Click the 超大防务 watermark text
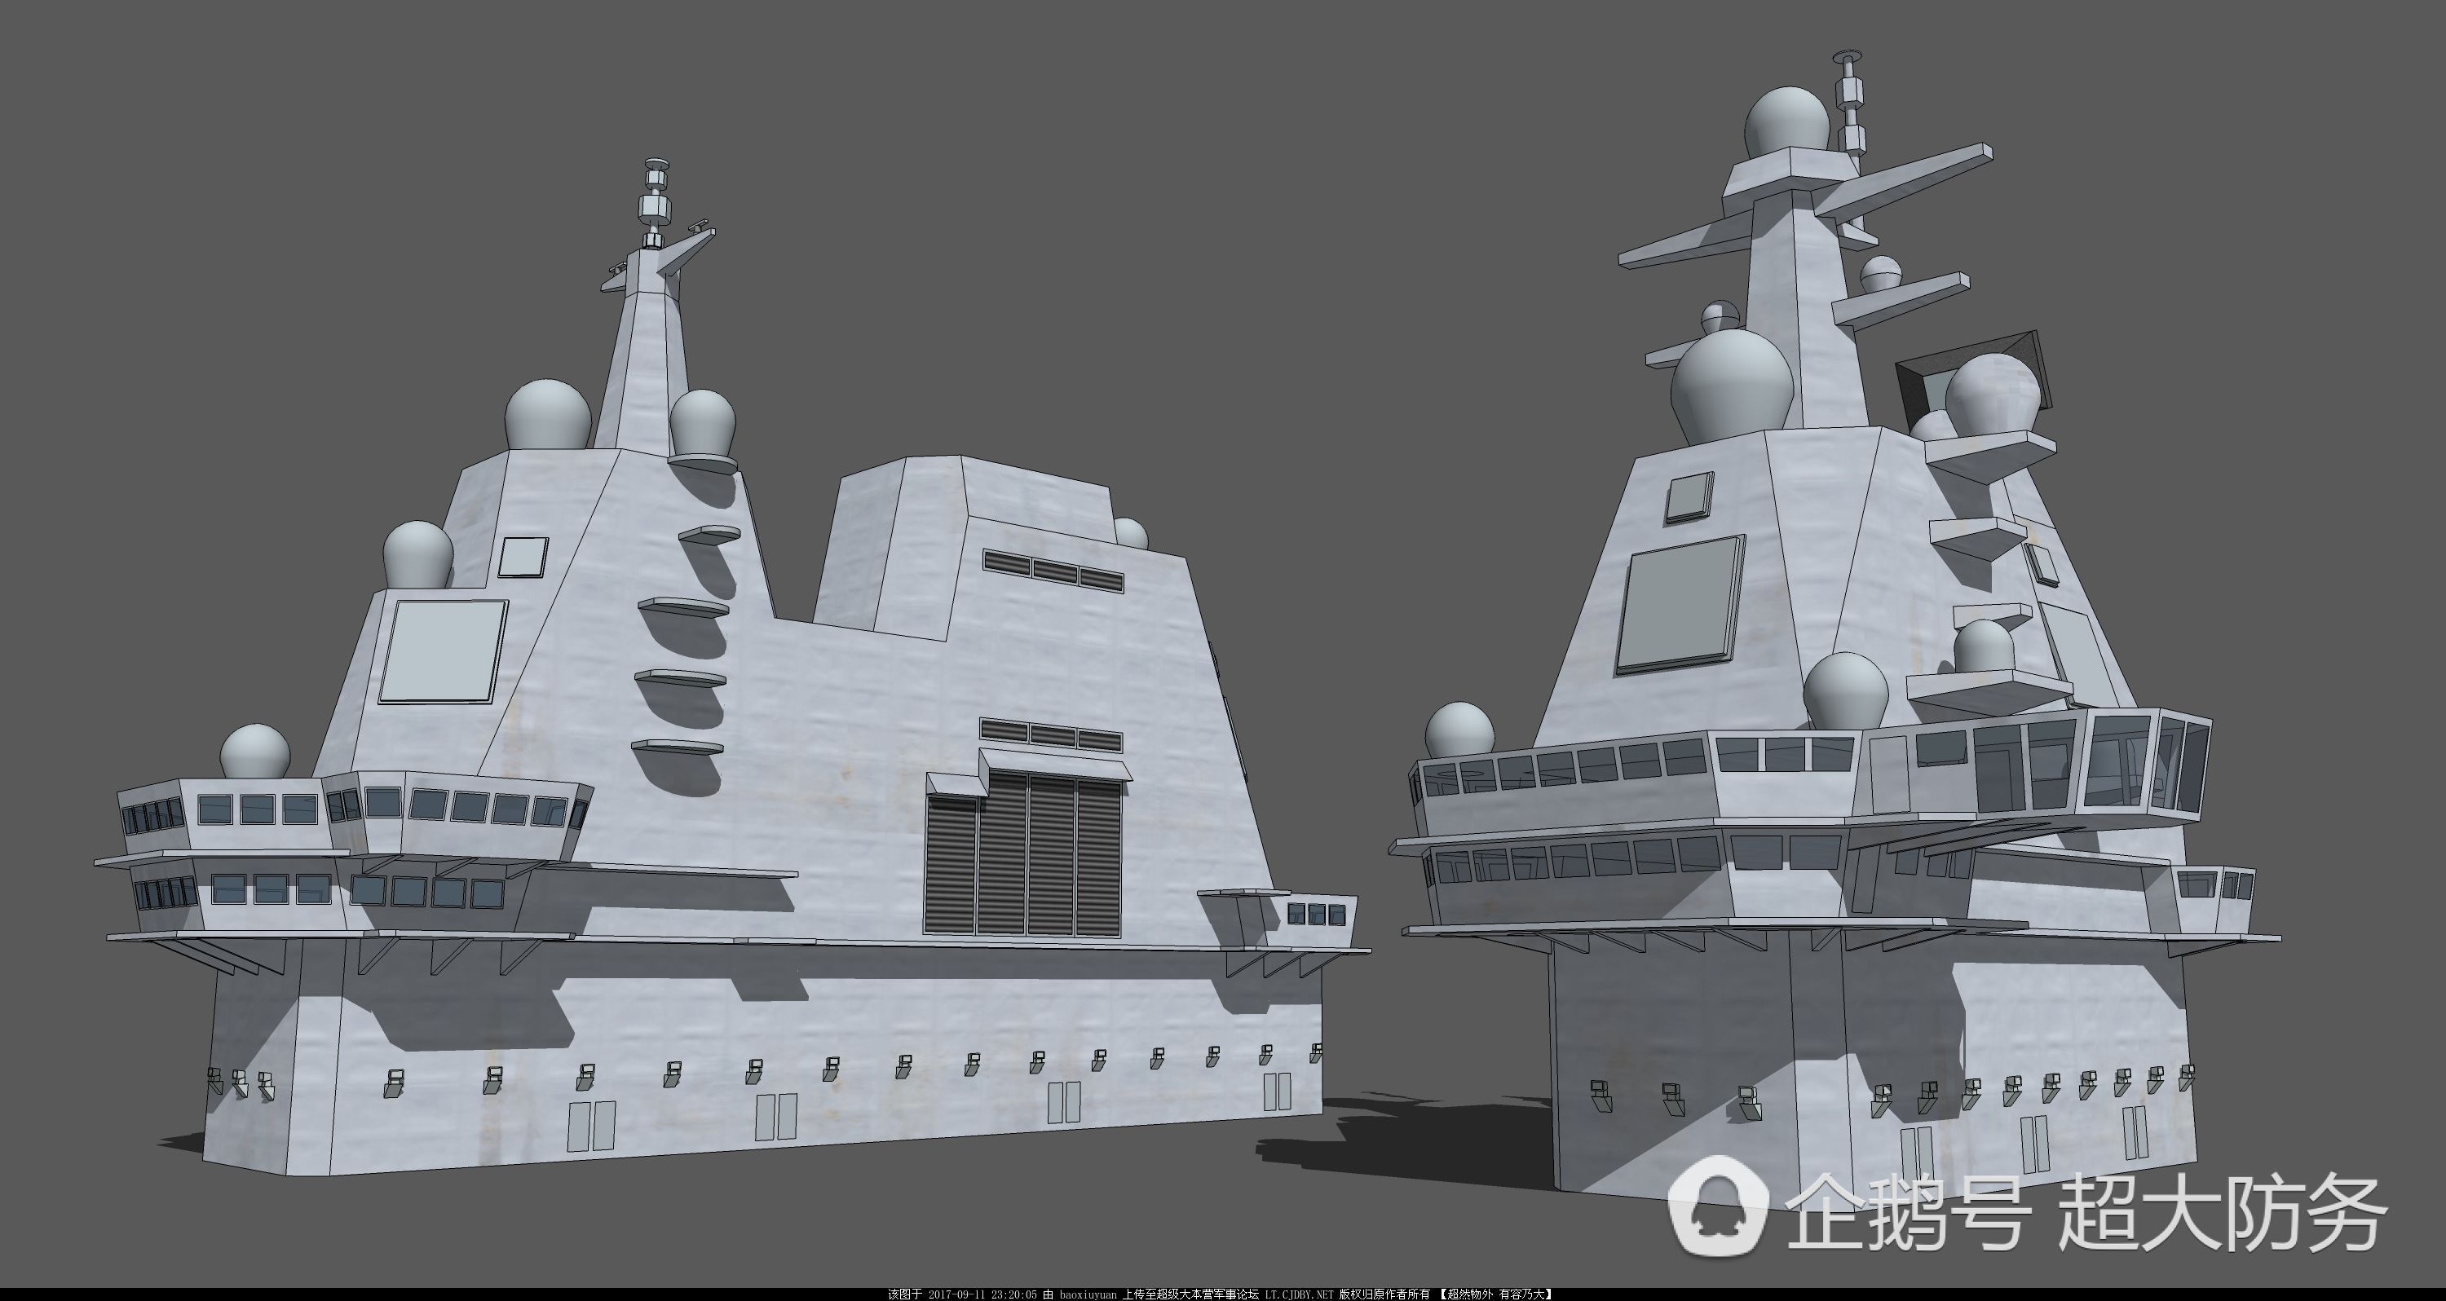The image size is (2446, 1301). tap(2222, 1213)
